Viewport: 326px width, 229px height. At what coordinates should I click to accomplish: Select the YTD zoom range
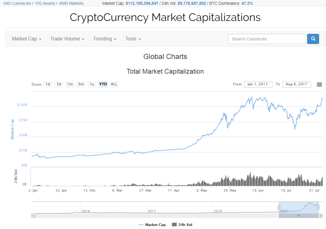[x=103, y=84]
